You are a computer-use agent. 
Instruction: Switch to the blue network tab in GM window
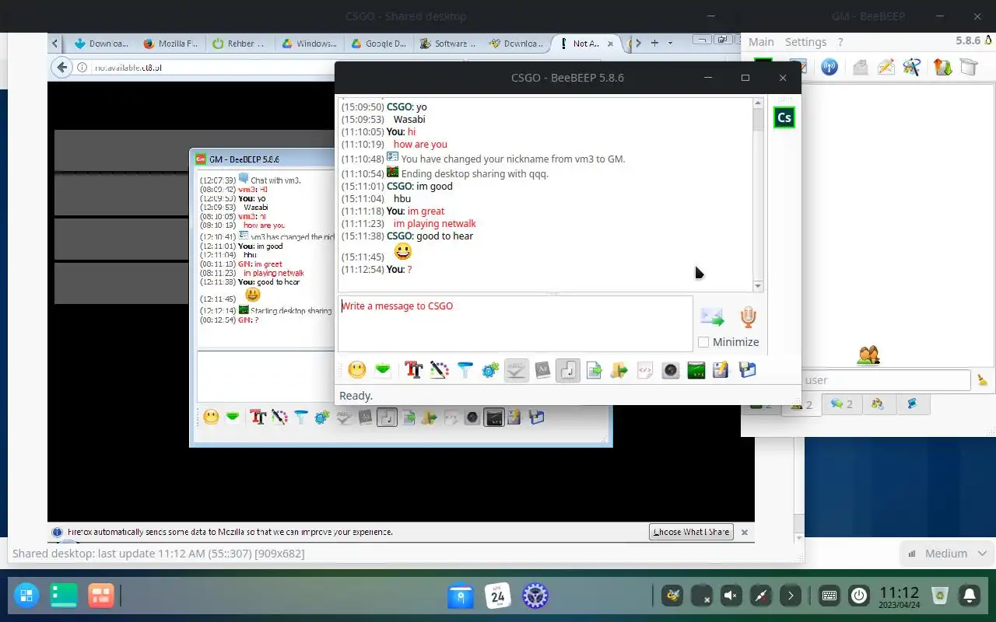[913, 404]
